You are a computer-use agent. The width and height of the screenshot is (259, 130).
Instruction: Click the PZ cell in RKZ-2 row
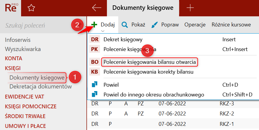point(140,114)
